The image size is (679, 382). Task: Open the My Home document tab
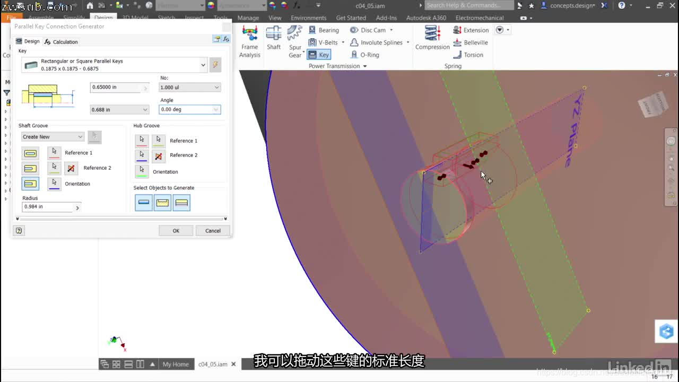[176, 364]
